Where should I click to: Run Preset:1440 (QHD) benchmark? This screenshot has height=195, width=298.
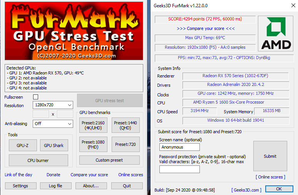click(126, 125)
